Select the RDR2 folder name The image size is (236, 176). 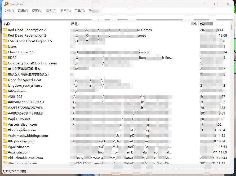pyautogui.click(x=12, y=58)
